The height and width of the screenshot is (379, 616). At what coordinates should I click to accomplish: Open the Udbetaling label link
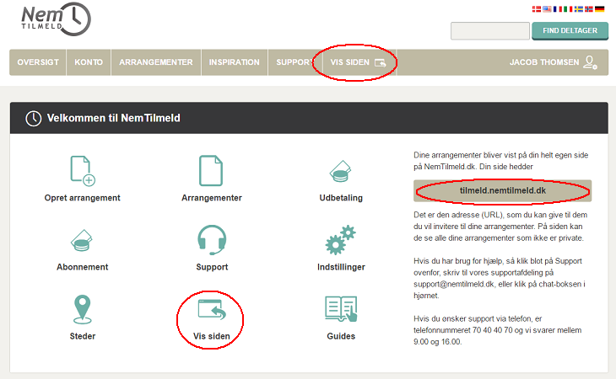(341, 198)
